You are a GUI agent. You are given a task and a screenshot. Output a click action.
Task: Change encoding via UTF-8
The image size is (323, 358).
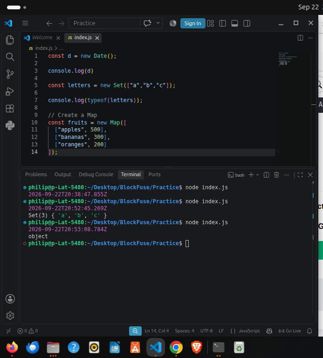[x=206, y=331]
